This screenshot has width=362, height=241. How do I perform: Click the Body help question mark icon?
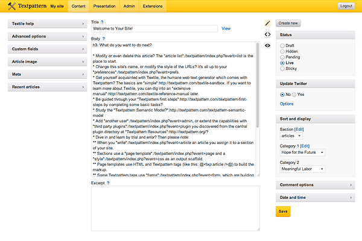tap(104, 38)
